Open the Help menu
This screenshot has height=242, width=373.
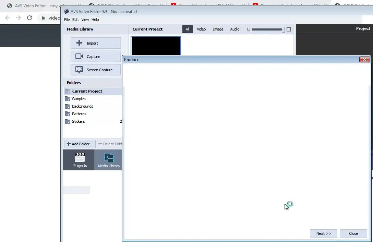95,20
